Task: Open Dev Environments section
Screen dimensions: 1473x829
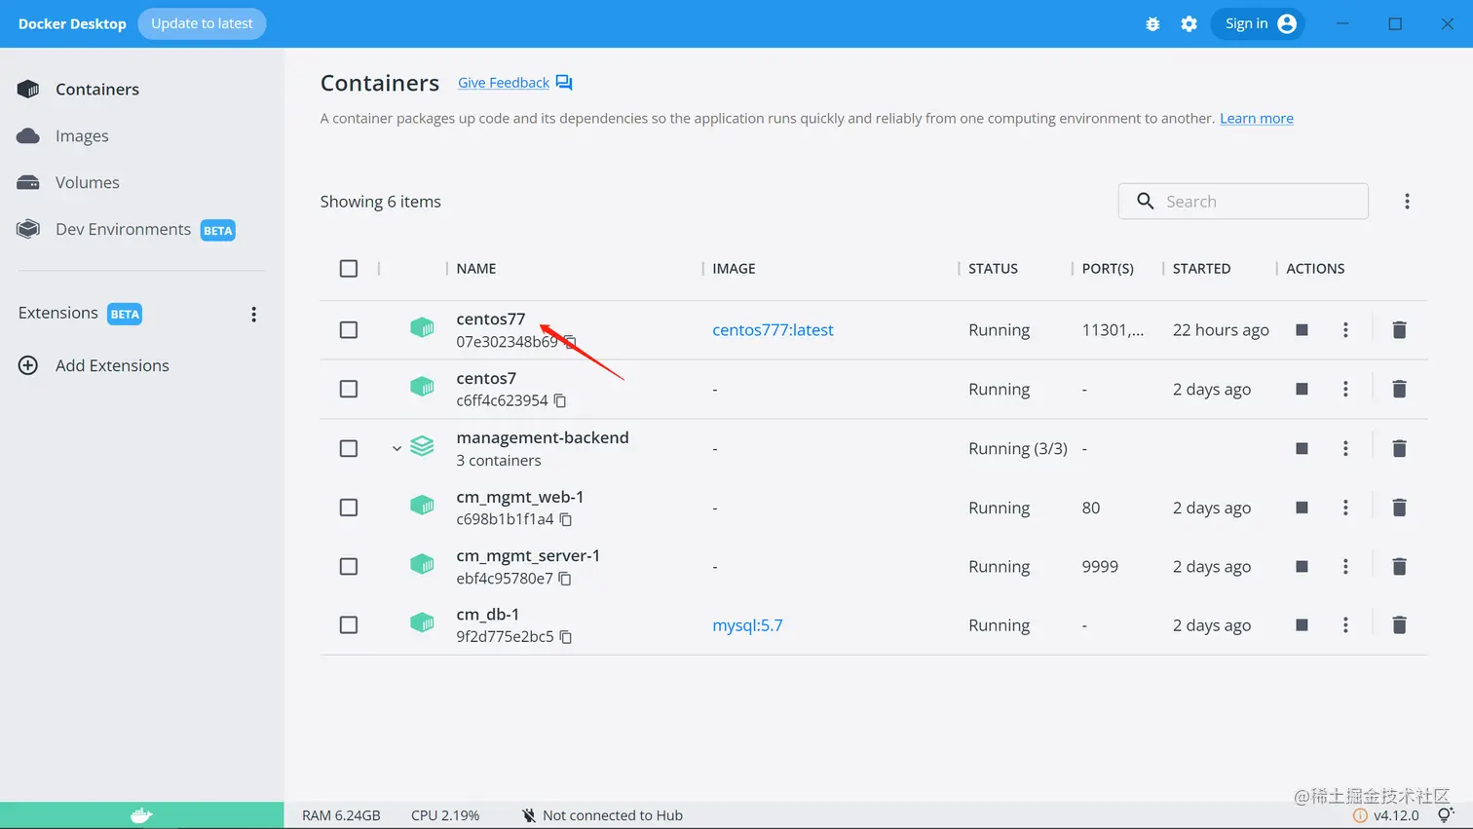Action: pos(126,229)
